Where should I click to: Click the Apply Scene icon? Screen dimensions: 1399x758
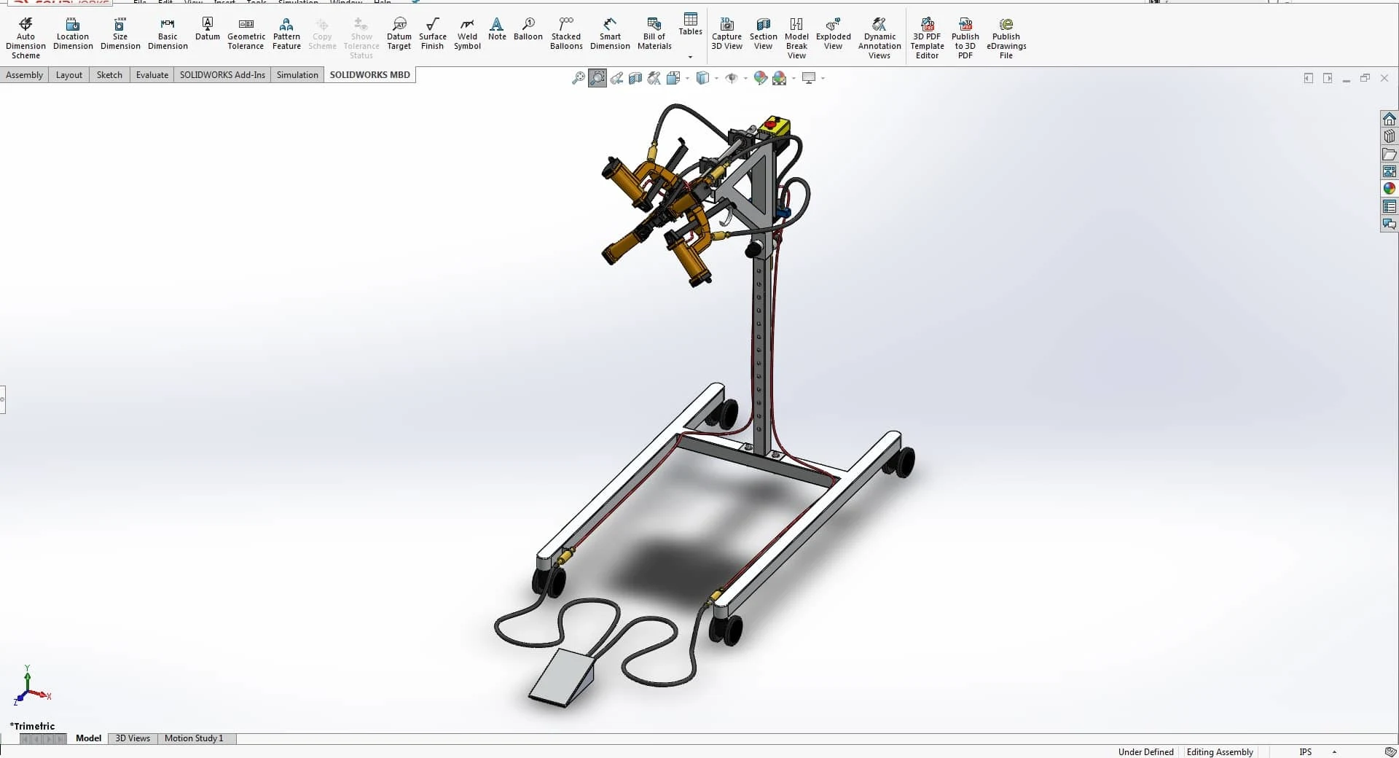tap(780, 78)
